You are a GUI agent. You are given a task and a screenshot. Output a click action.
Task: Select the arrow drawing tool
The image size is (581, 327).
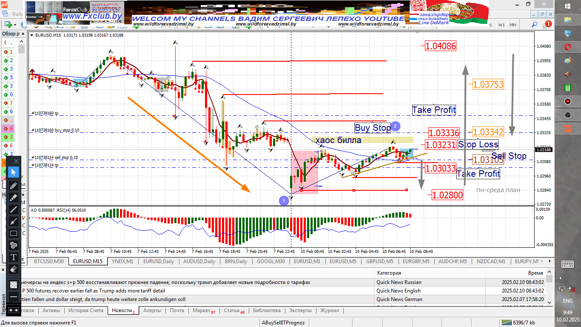[13, 221]
